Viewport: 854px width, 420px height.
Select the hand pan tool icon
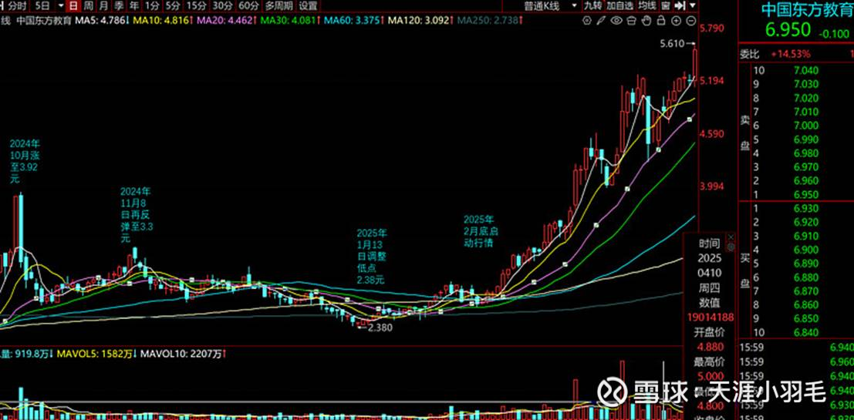[646, 21]
